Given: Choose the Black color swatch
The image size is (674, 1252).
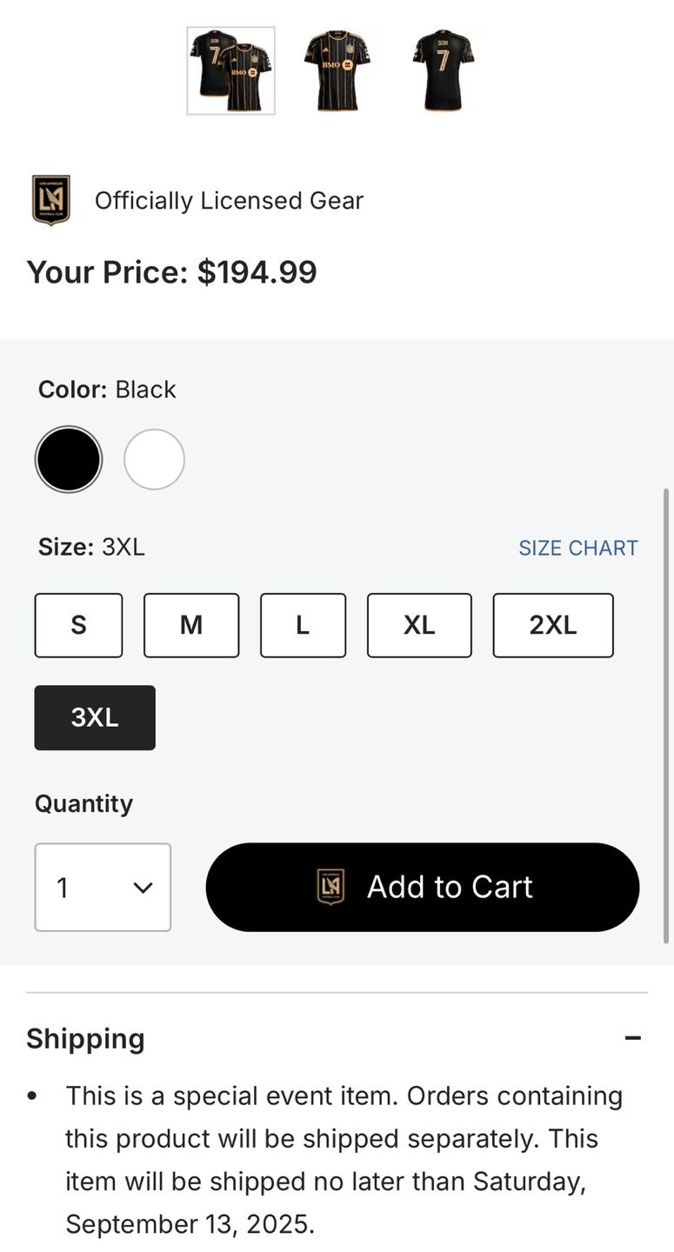Looking at the screenshot, I should tap(69, 459).
